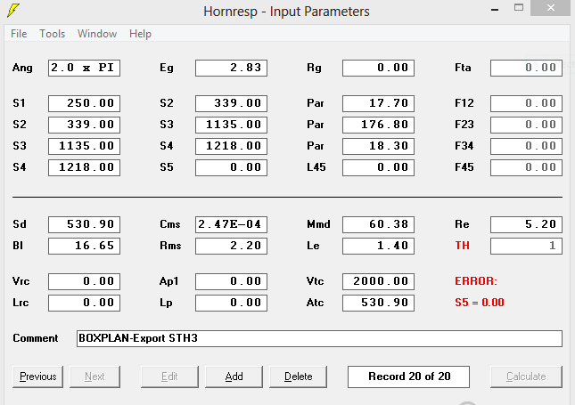Click the Sd field showing 530.90

click(84, 224)
